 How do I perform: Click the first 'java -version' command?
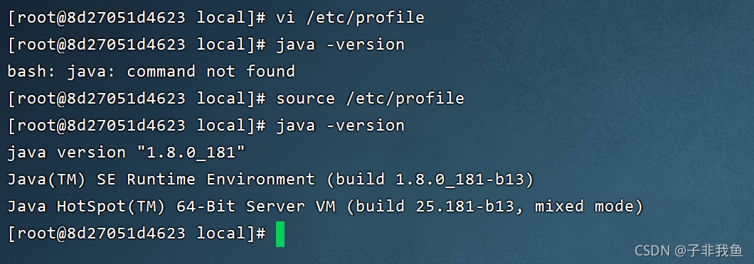point(340,45)
